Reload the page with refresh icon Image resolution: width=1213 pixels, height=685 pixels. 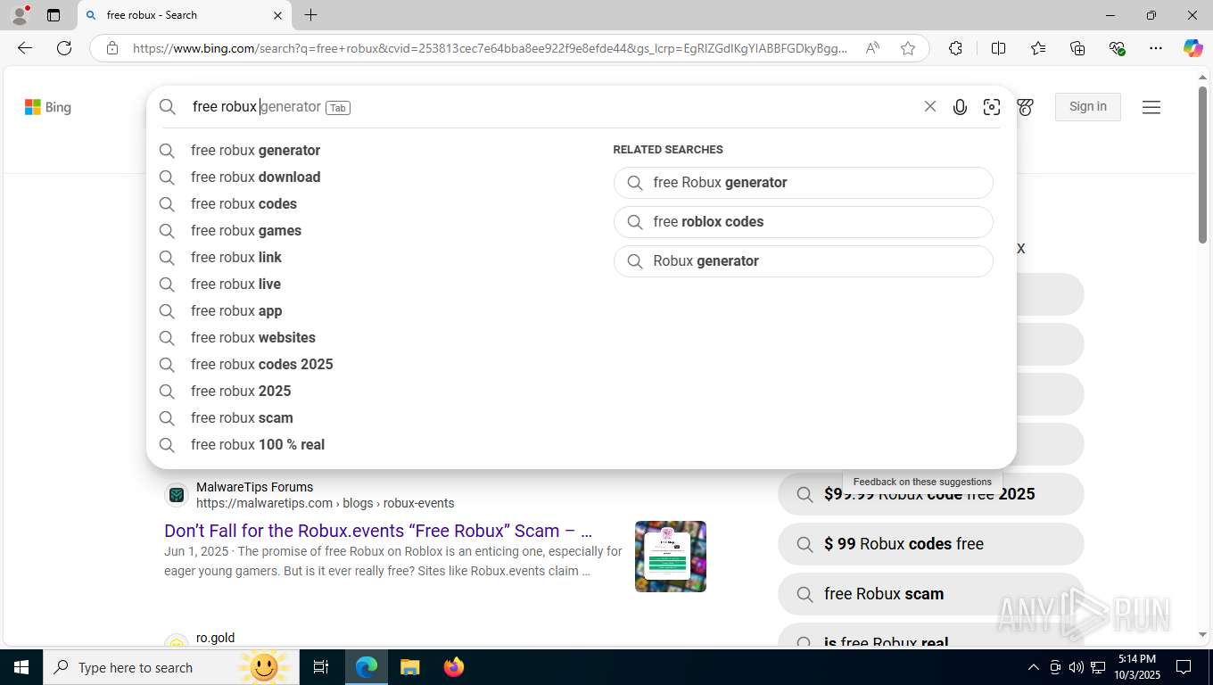coord(64,48)
